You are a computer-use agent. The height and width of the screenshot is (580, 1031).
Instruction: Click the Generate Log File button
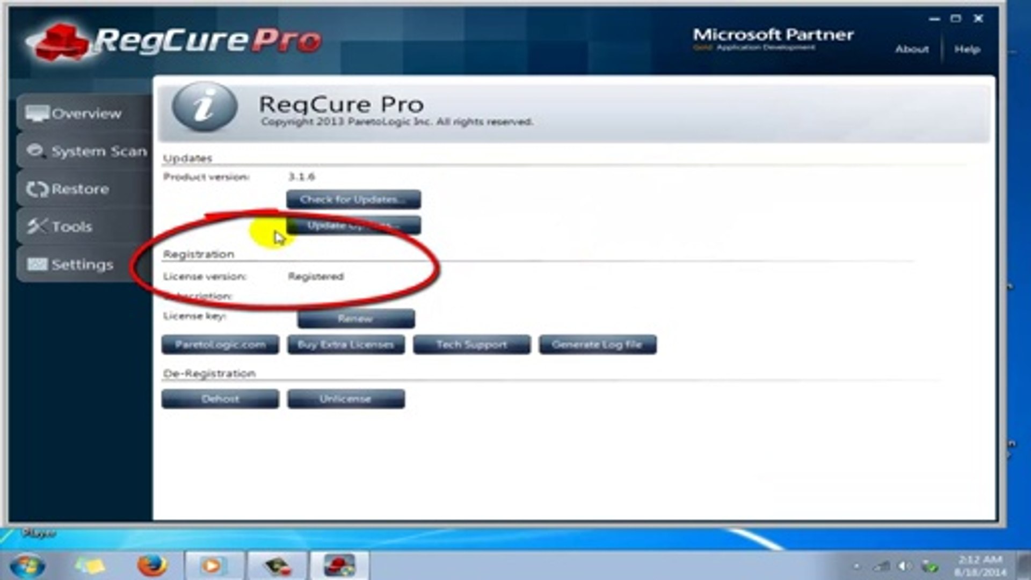coord(597,344)
